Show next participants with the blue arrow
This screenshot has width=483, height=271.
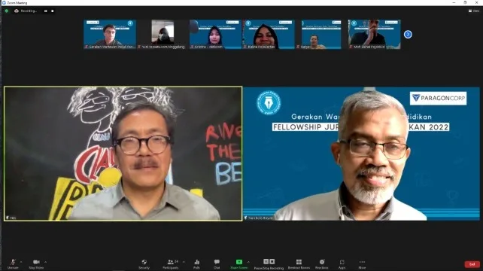tap(408, 34)
